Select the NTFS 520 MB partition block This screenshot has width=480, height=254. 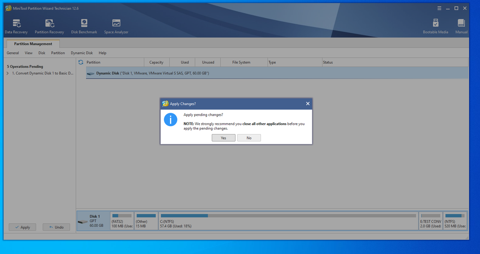point(455,221)
